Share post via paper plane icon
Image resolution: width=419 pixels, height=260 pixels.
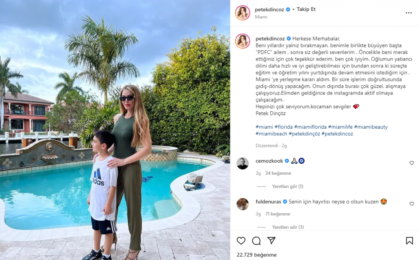(271, 240)
